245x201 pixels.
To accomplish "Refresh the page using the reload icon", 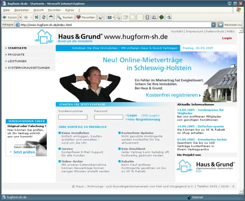I will pyautogui.click(x=44, y=17).
